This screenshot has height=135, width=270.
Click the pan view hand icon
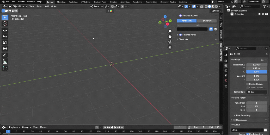click(170, 36)
